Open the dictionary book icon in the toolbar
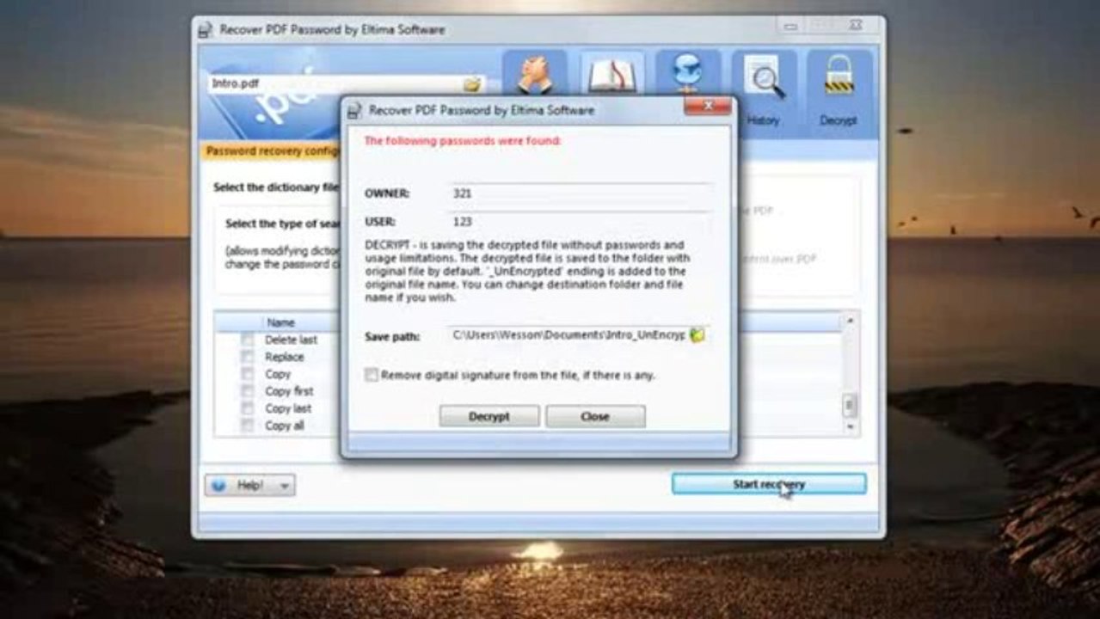The width and height of the screenshot is (1100, 619). coord(611,75)
